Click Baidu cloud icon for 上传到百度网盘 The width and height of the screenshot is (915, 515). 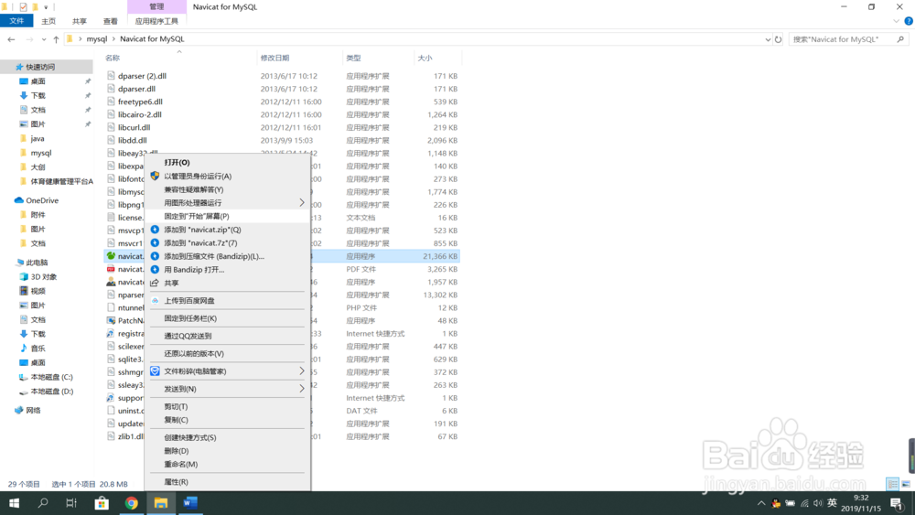tap(155, 301)
